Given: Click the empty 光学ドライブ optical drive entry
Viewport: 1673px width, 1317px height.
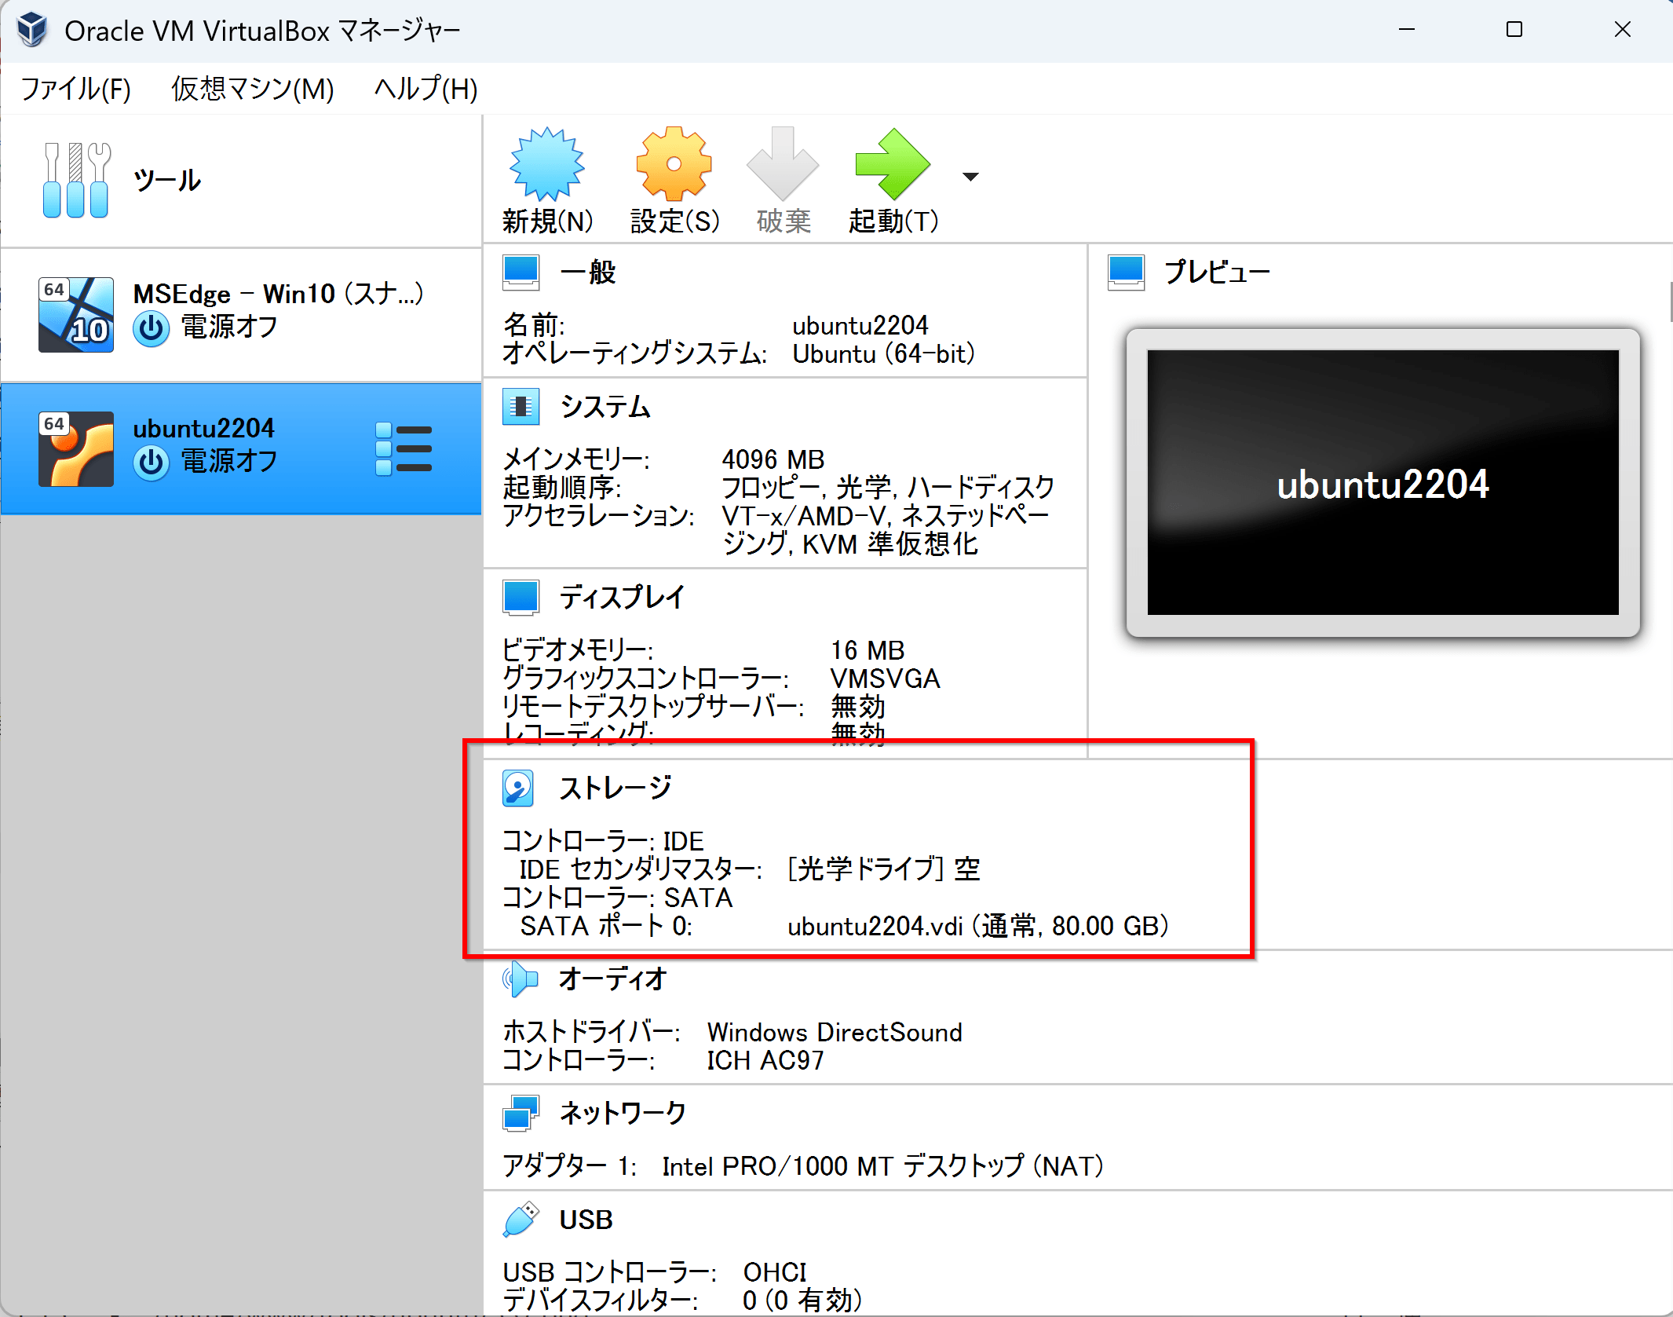Looking at the screenshot, I should (x=882, y=869).
